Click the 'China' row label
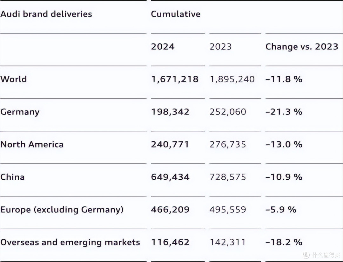The width and height of the screenshot is (343, 262). click(x=12, y=177)
